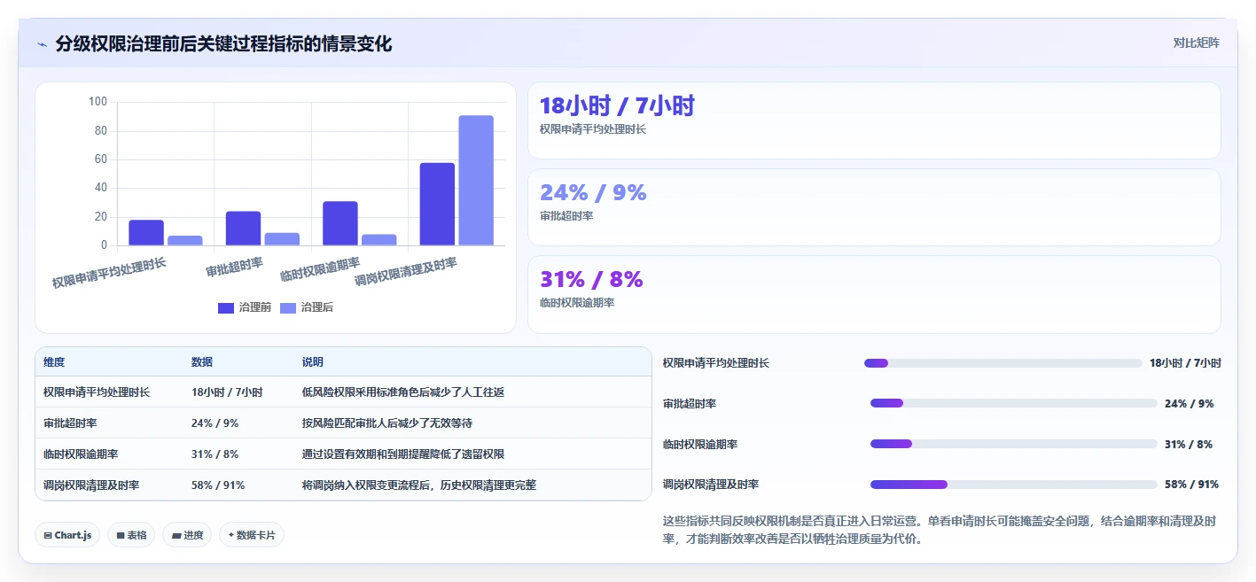Select the 治理前 bar for 调岗权限清理及时率

tap(437, 204)
